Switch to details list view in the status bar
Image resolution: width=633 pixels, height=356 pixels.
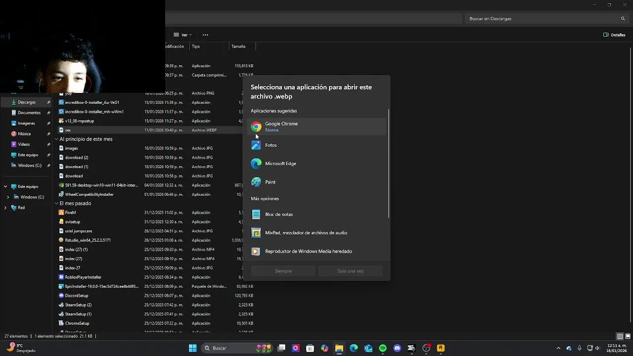620,336
